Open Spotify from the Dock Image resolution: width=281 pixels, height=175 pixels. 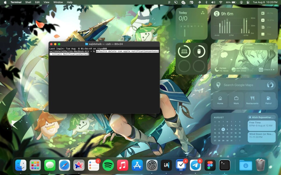tap(108, 165)
